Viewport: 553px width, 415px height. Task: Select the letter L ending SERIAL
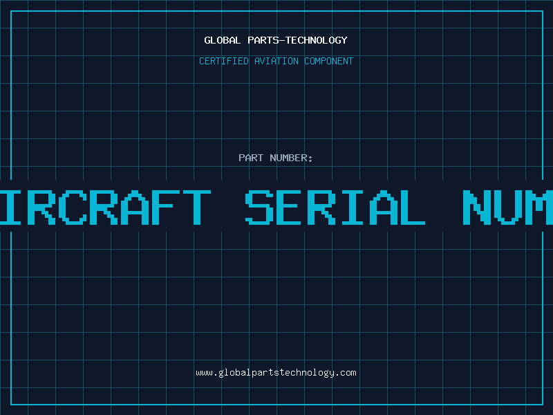pos(413,207)
